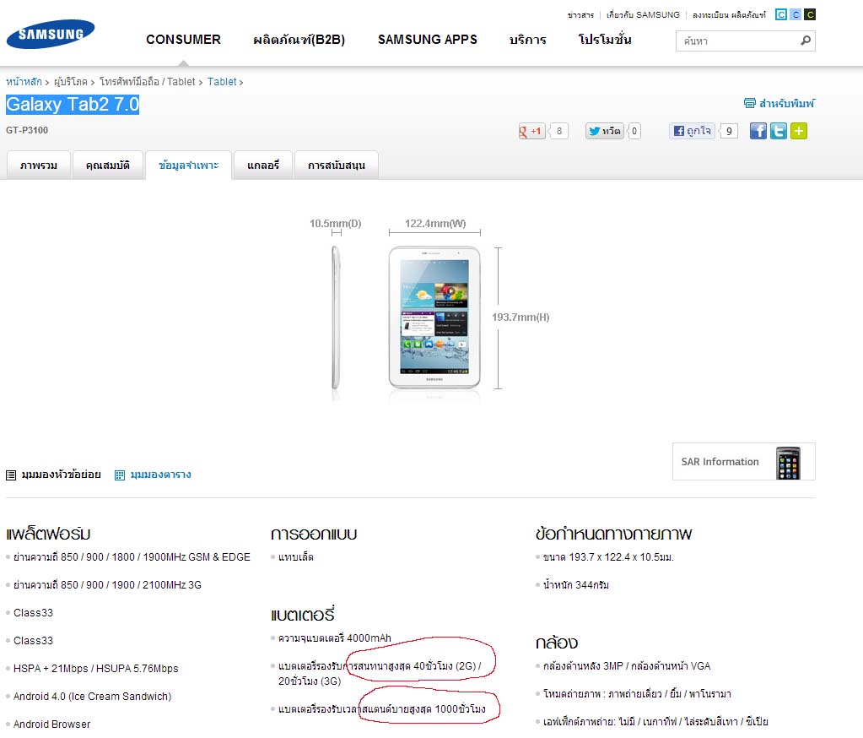Click the 122.4mm(W) width label
Image resolution: width=863 pixels, height=738 pixels.
click(x=434, y=223)
